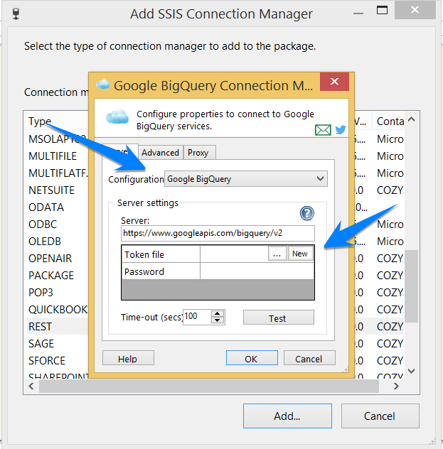Viewport: 443px width, 449px height.
Task: Click New to create a token file
Action: tap(300, 254)
